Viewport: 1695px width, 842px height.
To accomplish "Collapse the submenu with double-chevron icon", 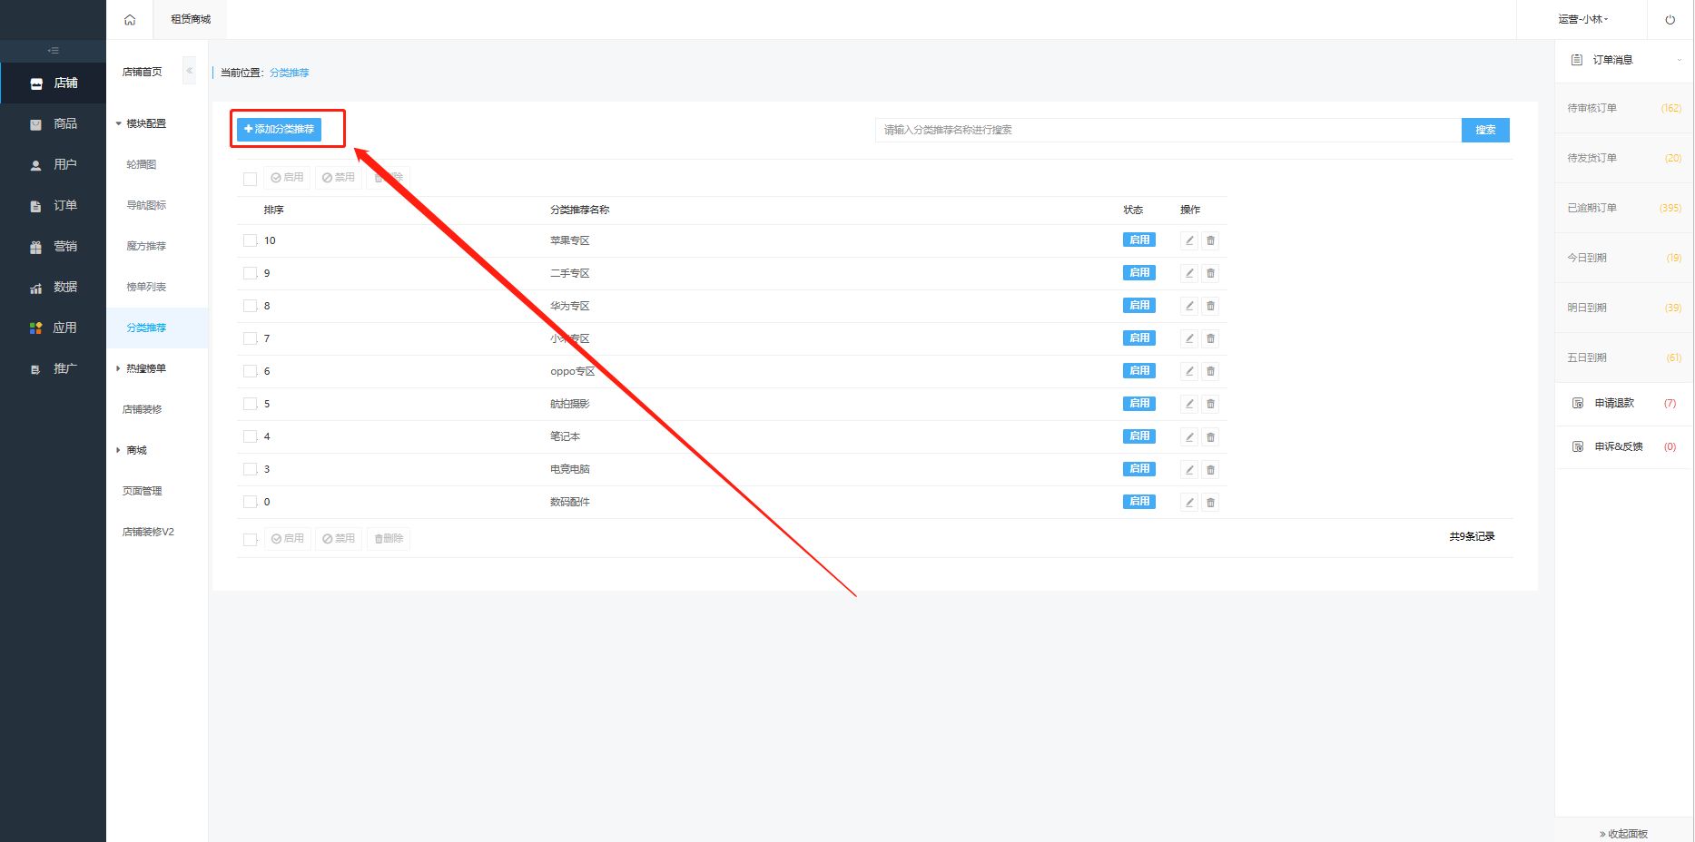I will click(189, 71).
